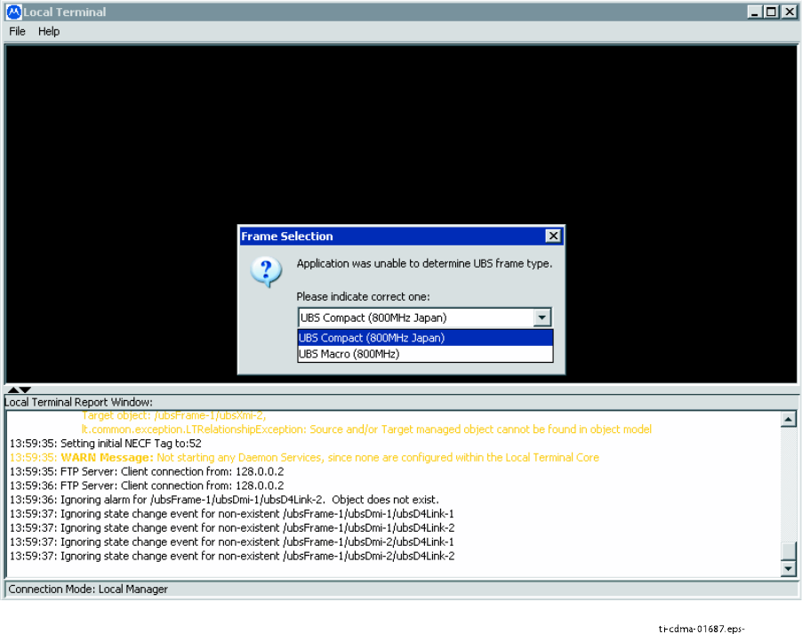Open the Help menu
This screenshot has width=802, height=634.
point(49,31)
